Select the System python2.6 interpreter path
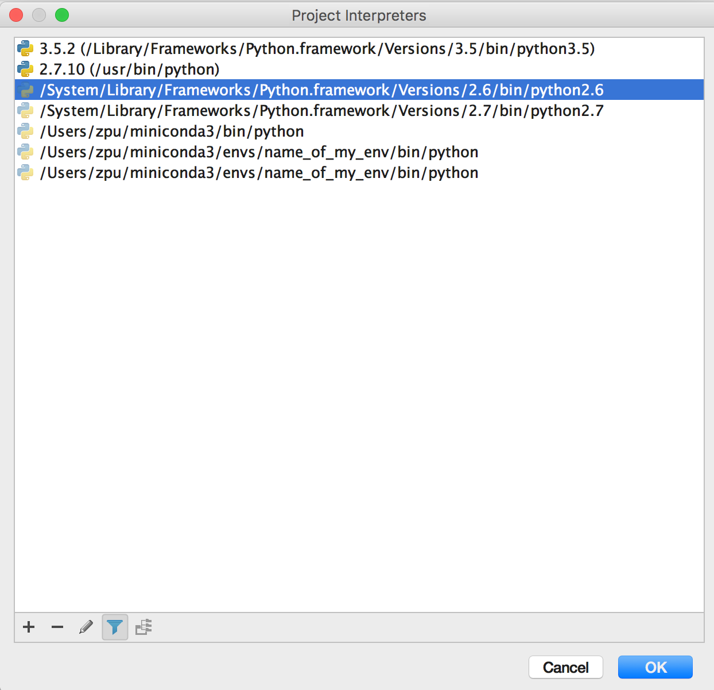This screenshot has height=690, width=714. coord(359,90)
